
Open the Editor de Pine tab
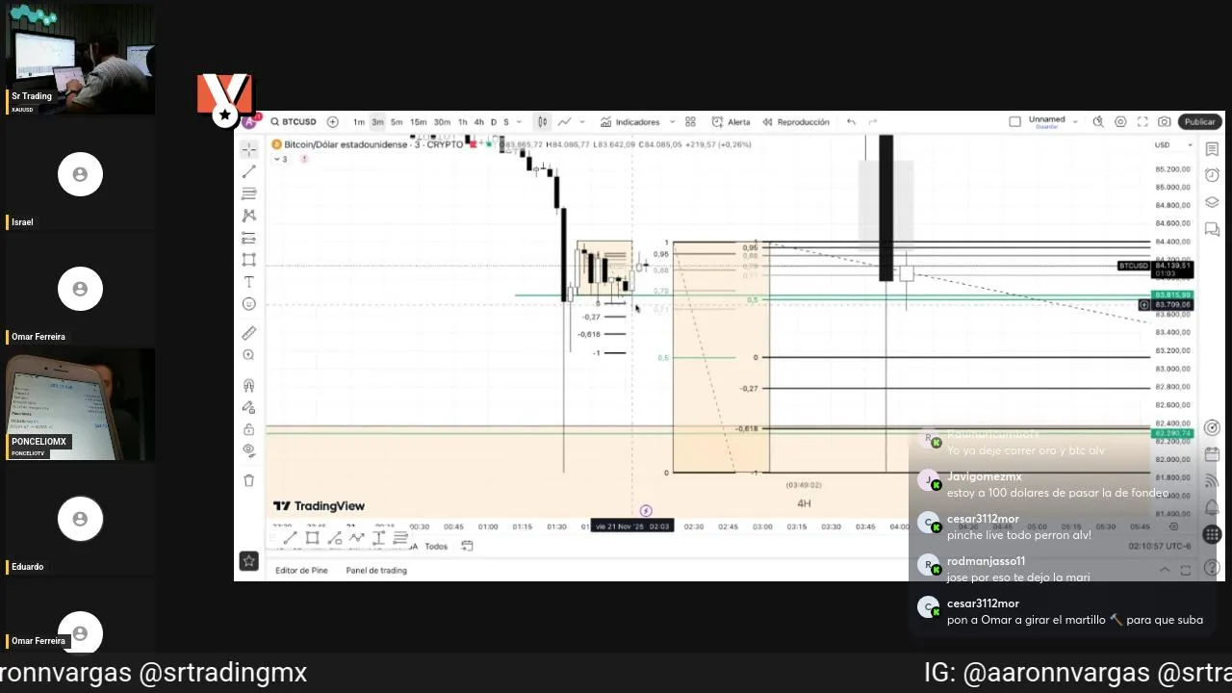[301, 571]
